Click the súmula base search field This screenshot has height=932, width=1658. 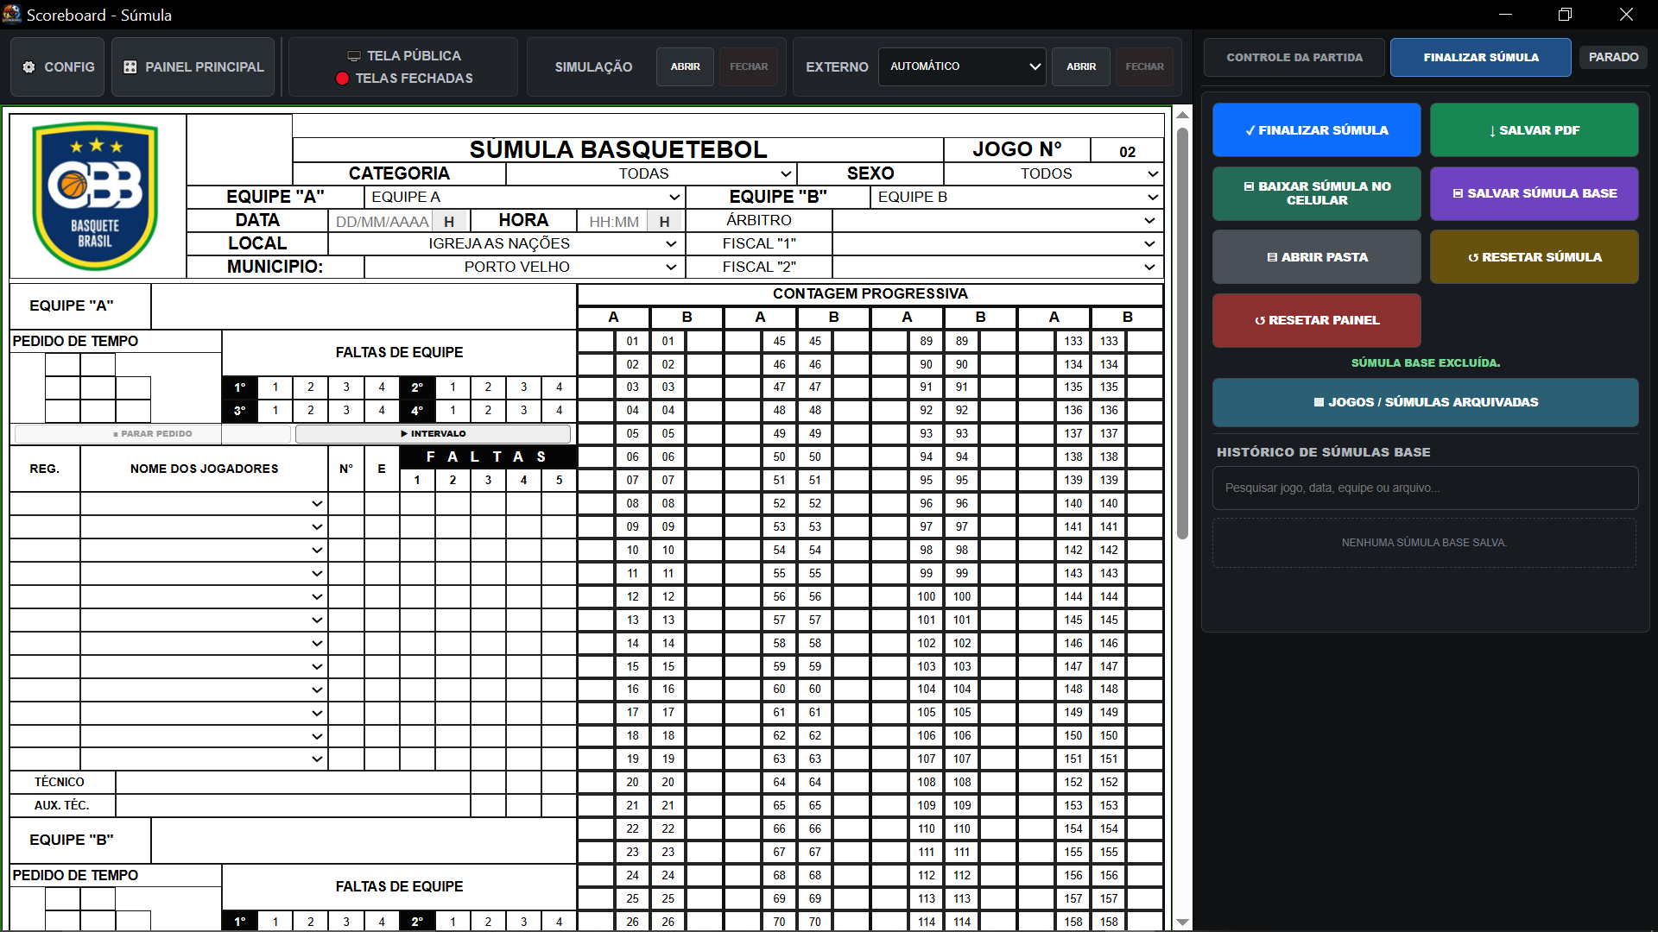click(1426, 488)
